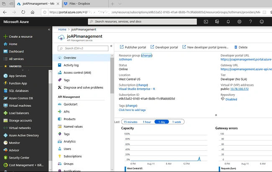The height and width of the screenshot is (172, 272).
Task: Select 15 minutes time range
Action: (131, 122)
